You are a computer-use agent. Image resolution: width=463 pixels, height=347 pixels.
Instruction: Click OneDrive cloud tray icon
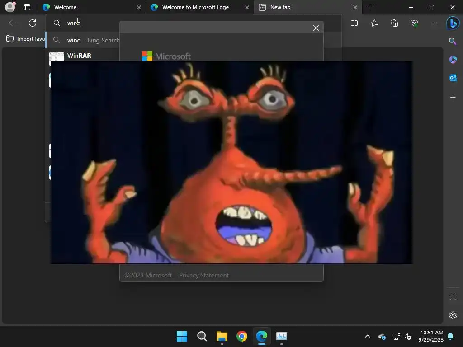382,336
